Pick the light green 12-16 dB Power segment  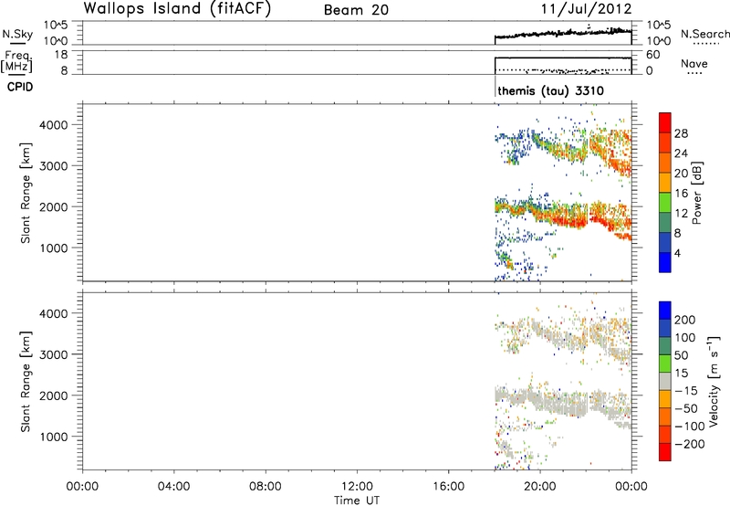coord(665,203)
